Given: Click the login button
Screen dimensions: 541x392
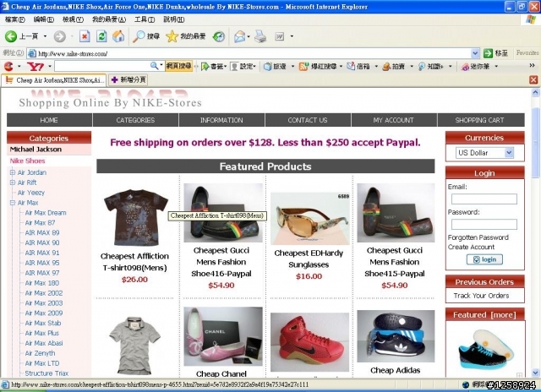Looking at the screenshot, I should pyautogui.click(x=484, y=259).
